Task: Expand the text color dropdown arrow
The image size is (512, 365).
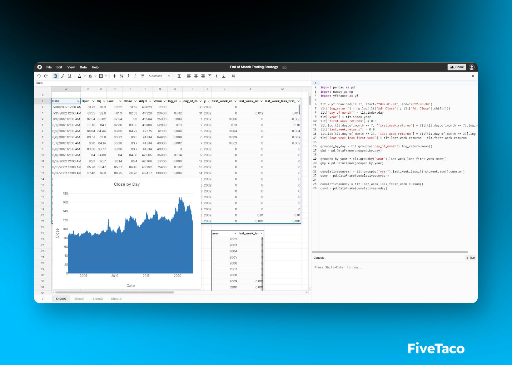Action: pyautogui.click(x=85, y=76)
